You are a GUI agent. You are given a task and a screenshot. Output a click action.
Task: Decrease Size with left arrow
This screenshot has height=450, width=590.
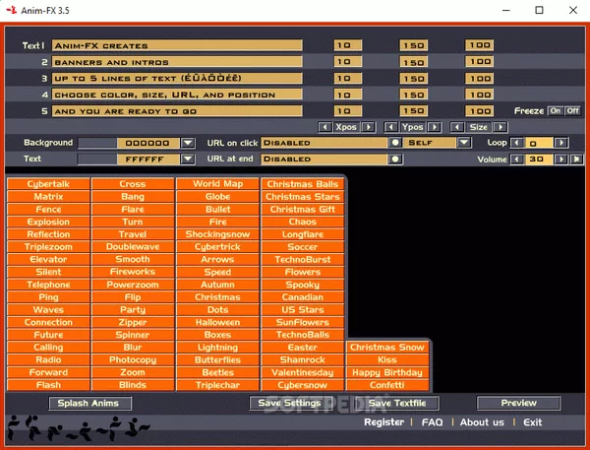pyautogui.click(x=457, y=127)
